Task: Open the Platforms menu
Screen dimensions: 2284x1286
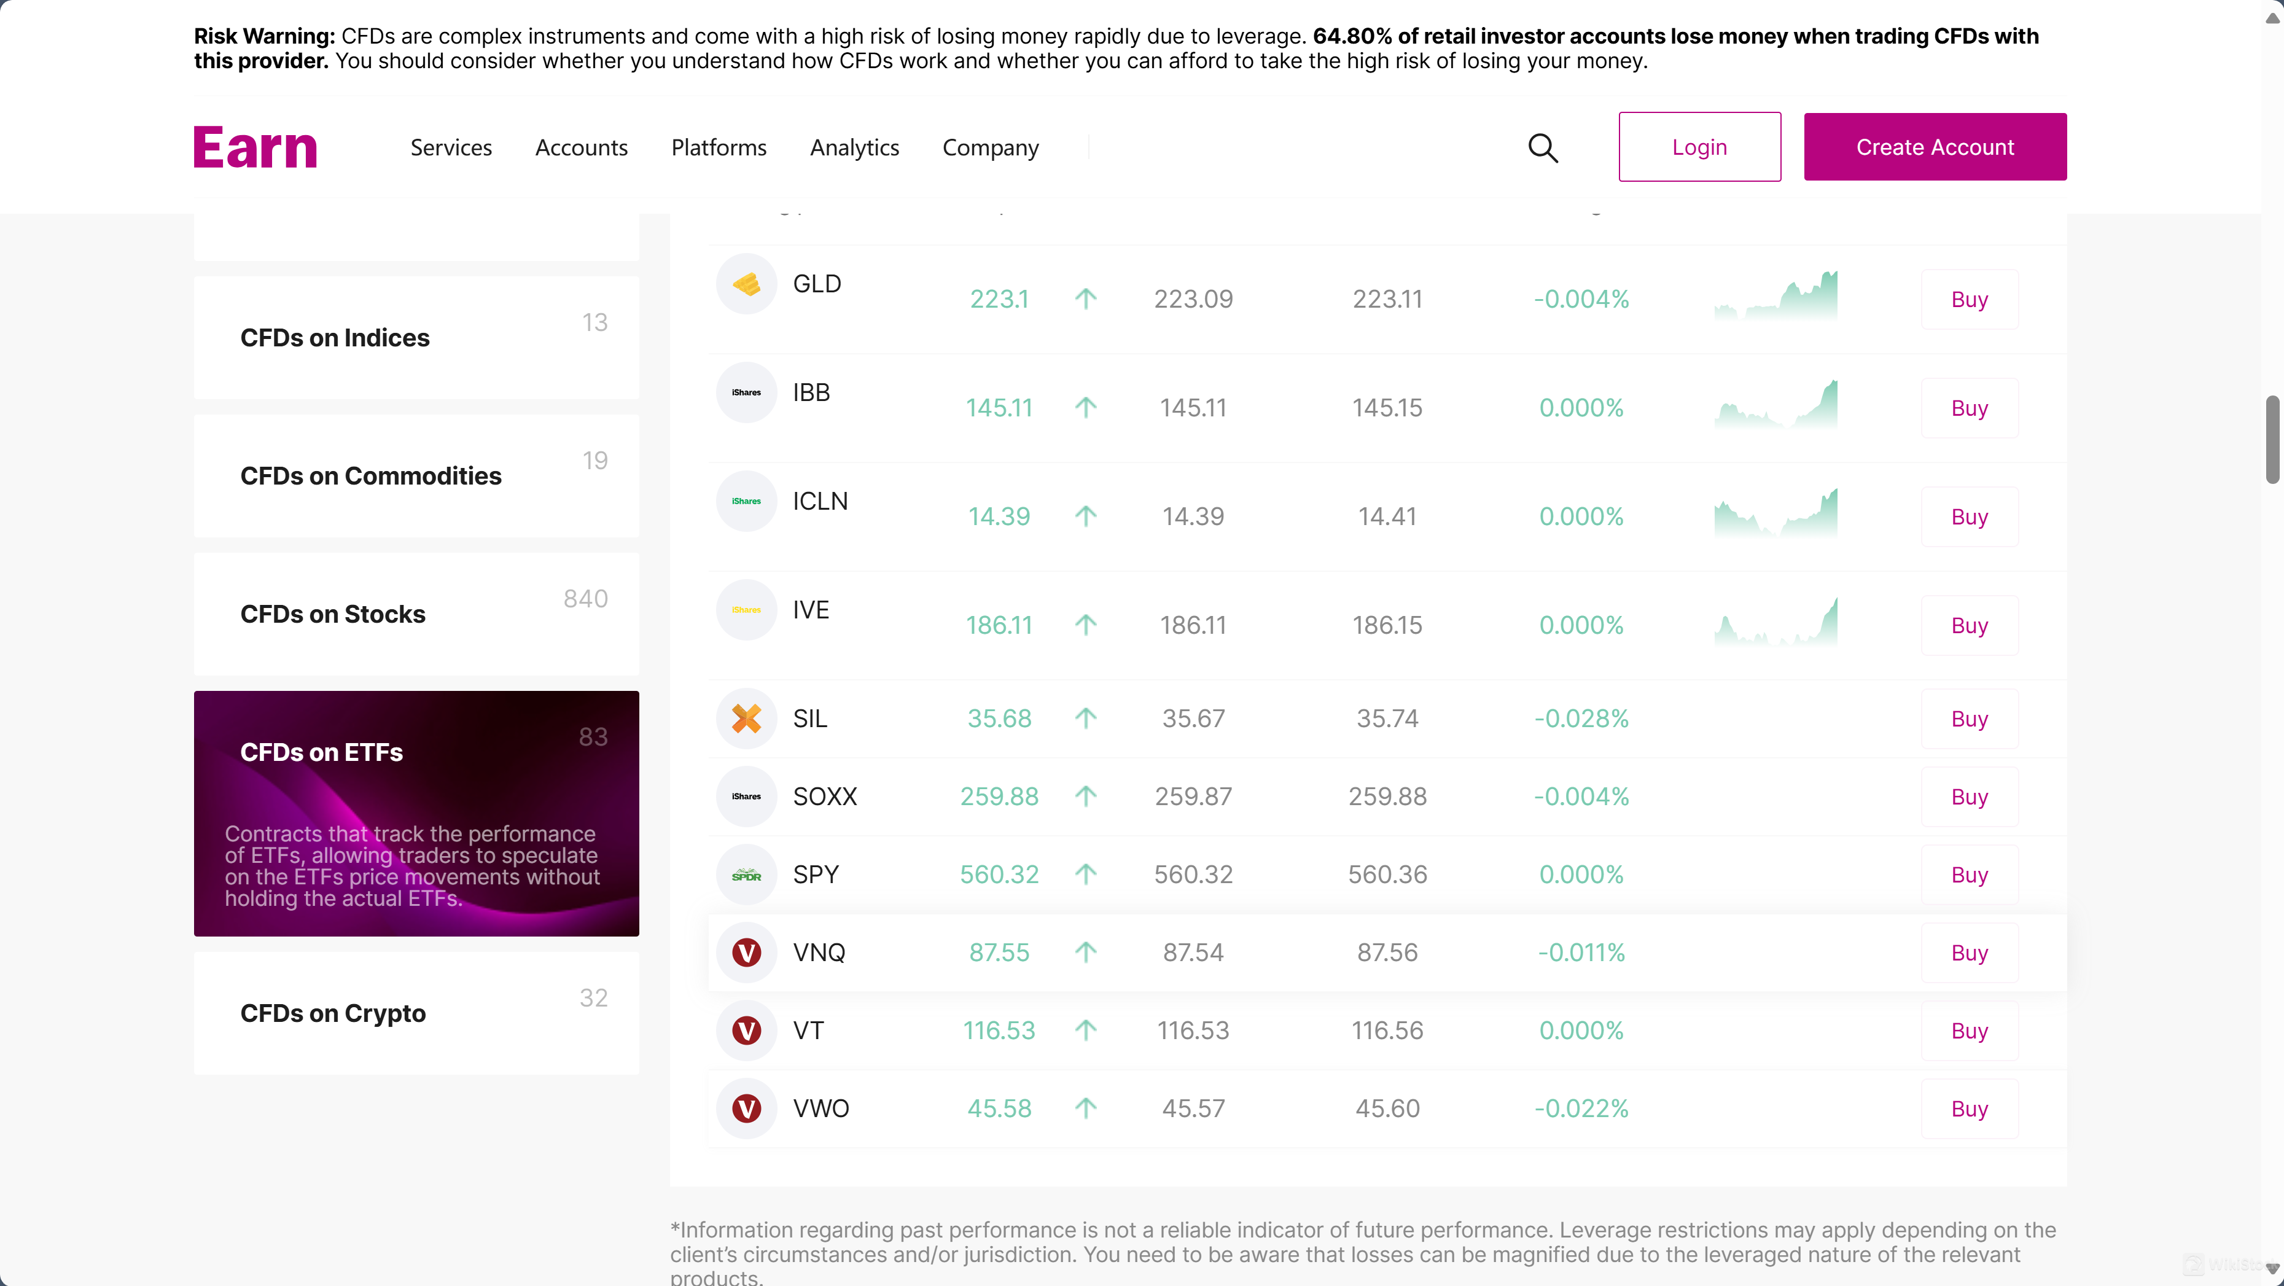Action: pyautogui.click(x=718, y=147)
